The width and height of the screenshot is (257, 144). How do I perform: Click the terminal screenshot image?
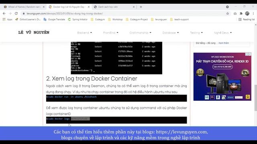point(116,58)
